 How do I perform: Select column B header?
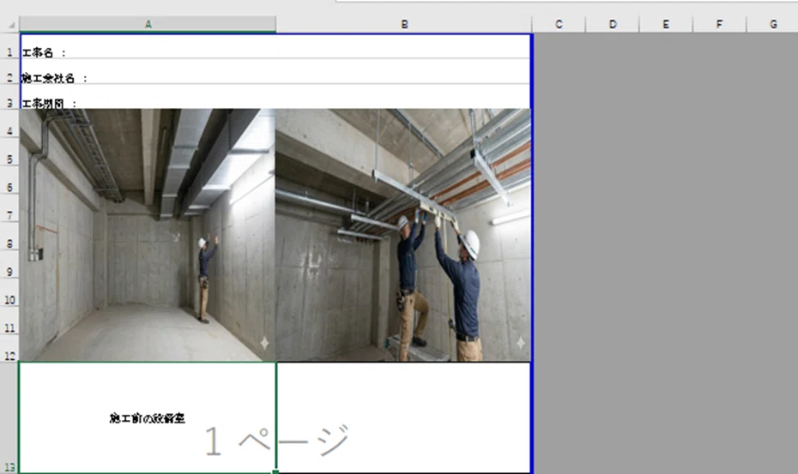404,24
